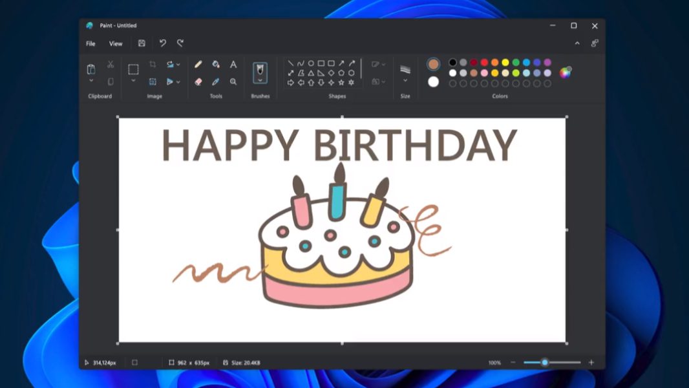Select the Eraser tool
Viewport: 689px width, 388px height.
pyautogui.click(x=198, y=81)
